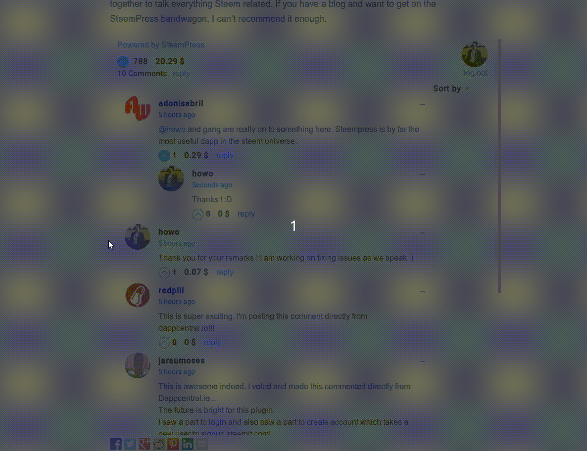Share the post on Facebook

tap(116, 444)
